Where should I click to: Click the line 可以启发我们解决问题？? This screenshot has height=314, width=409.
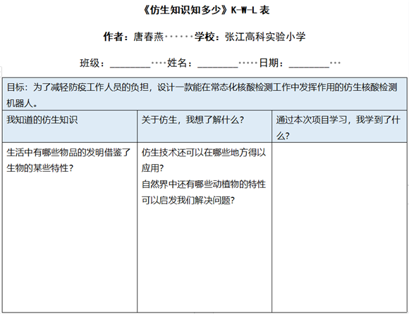point(188,200)
